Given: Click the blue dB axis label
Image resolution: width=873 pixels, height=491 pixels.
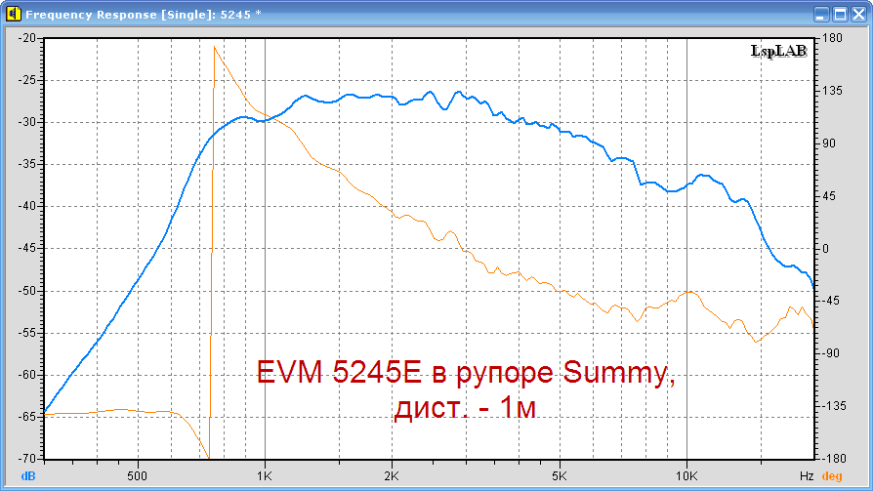Looking at the screenshot, I should point(28,476).
